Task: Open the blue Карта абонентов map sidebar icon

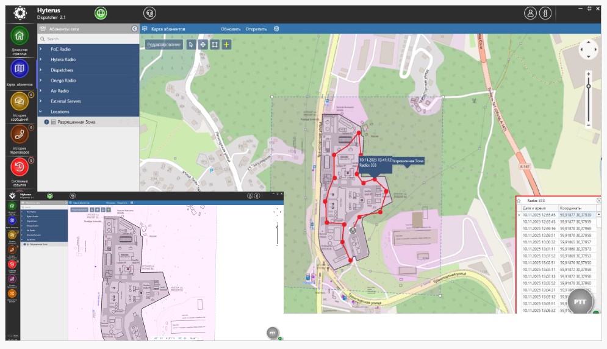Action: click(x=20, y=69)
